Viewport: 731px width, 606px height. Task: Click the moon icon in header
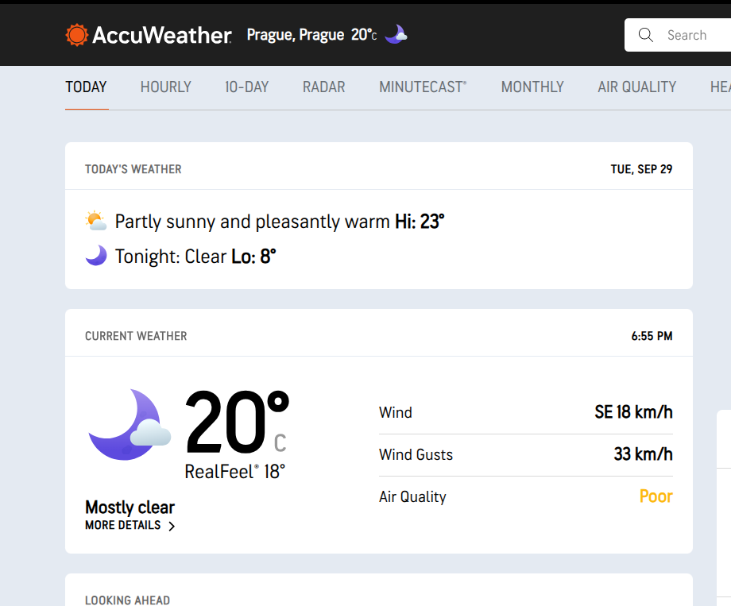click(396, 34)
